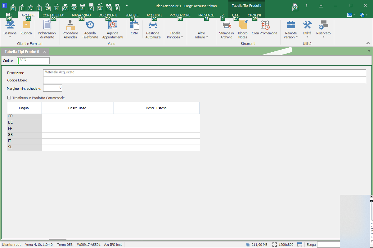Image resolution: width=373 pixels, height=248 pixels.
Task: Select the DOCUMENTI ribbon tab
Action: tap(108, 15)
